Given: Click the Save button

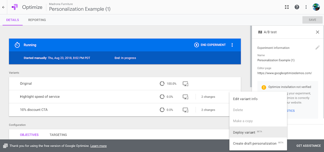Looking at the screenshot, I should (x=312, y=20).
